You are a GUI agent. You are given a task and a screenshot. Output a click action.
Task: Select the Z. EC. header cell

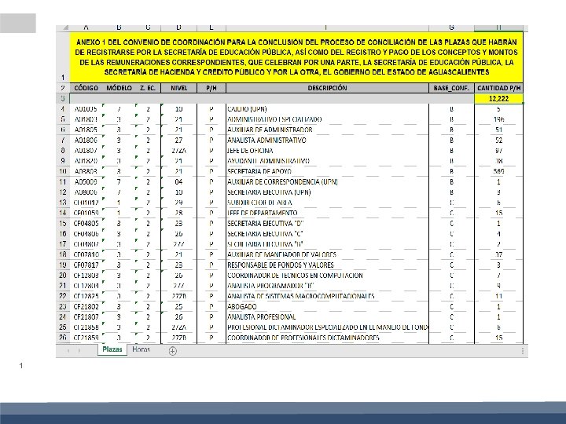pos(148,88)
